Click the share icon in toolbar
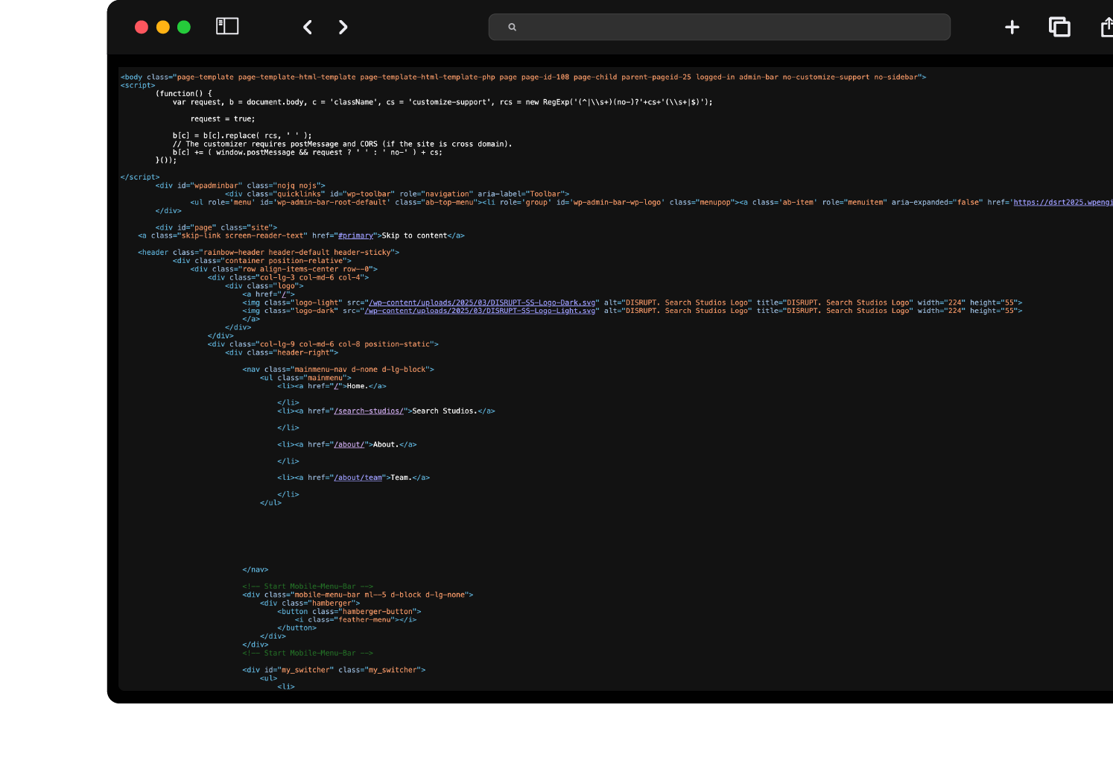 pyautogui.click(x=1106, y=27)
